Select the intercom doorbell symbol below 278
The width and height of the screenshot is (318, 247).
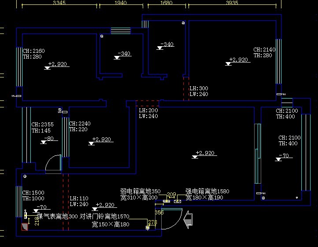147,228
